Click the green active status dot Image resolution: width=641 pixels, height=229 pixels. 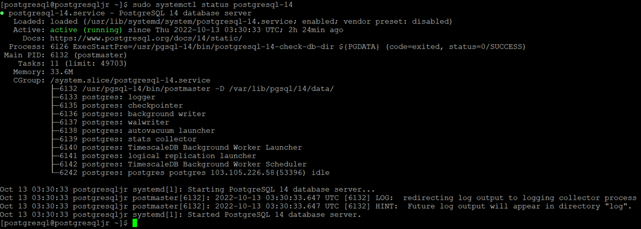point(3,13)
